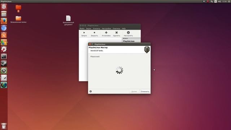Screen dimensions: 231x130
Task: Launch Firefox from the dock
Action: (4, 21)
